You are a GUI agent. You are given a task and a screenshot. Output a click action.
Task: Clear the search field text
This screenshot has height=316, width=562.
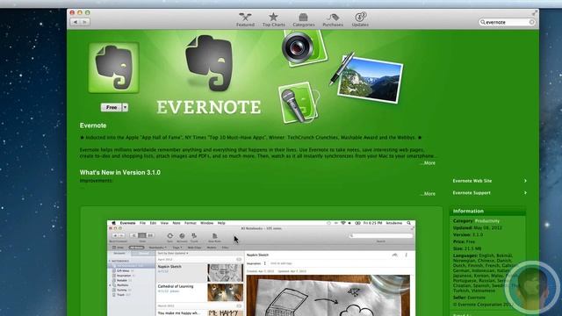click(531, 22)
